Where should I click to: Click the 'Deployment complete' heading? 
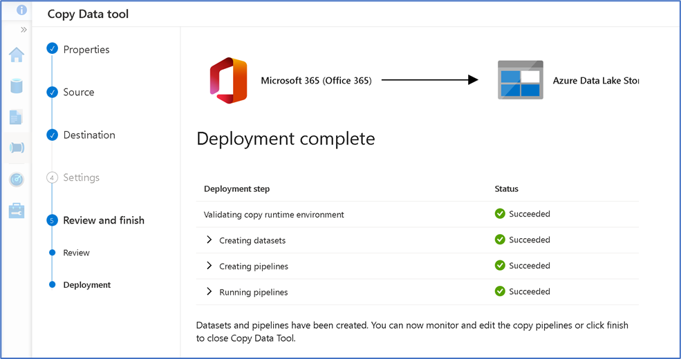tap(286, 139)
